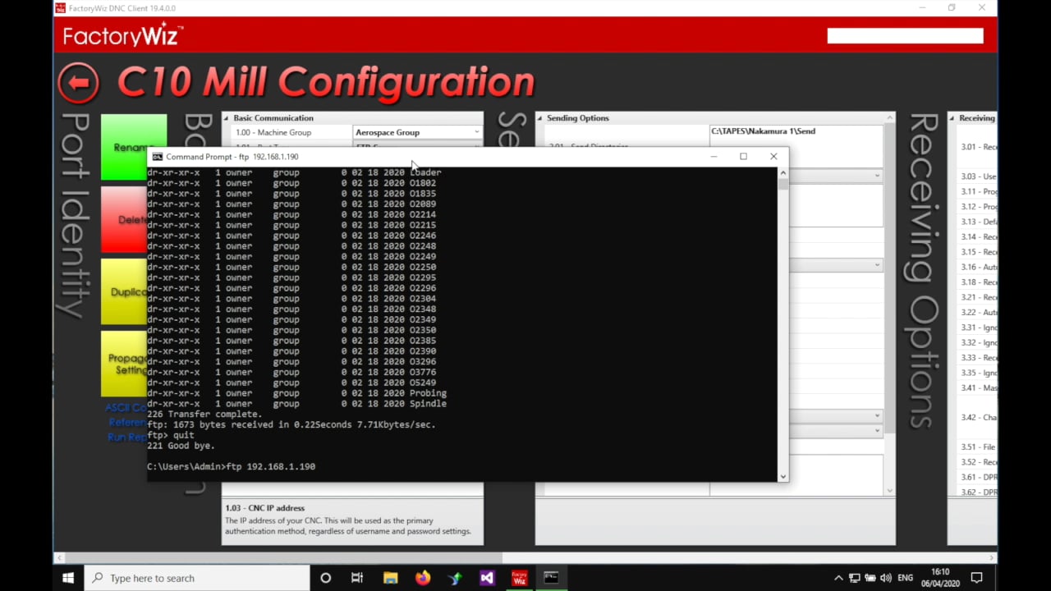The image size is (1051, 591).
Task: Click the 3.41 receiving option row
Action: point(978,387)
